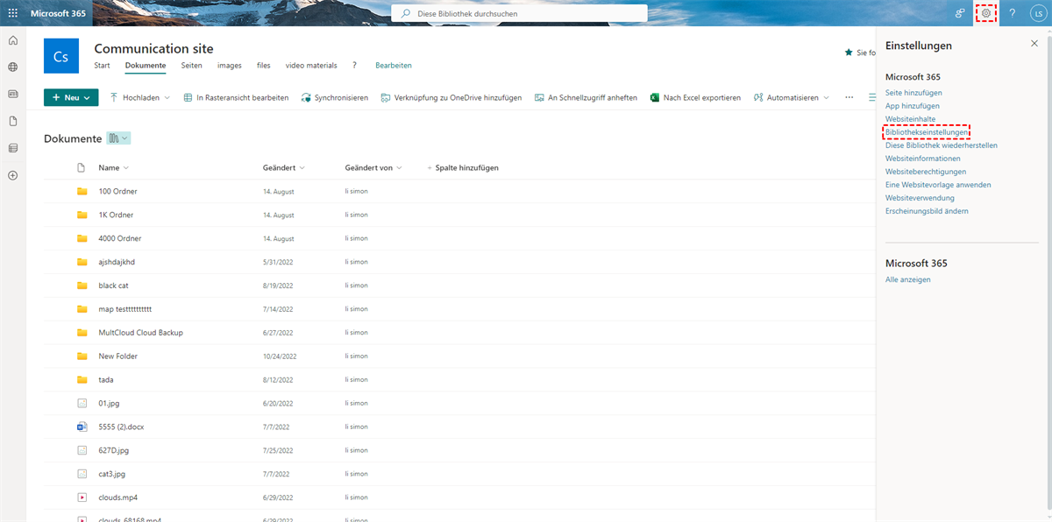This screenshot has height=522, width=1052.
Task: Open the 100 Ordner folder icon
Action: click(82, 191)
